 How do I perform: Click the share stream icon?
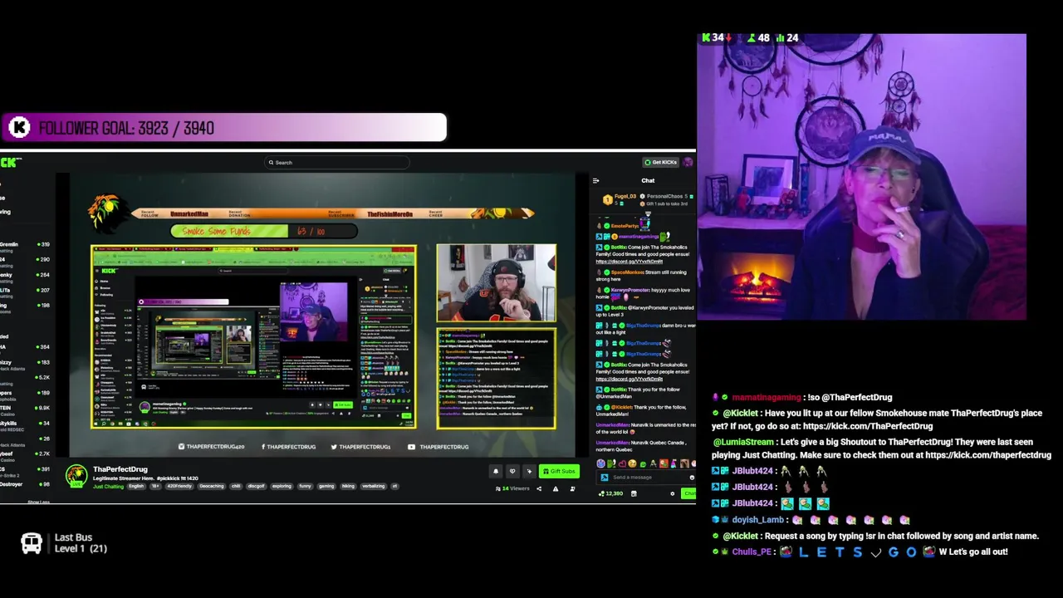click(539, 488)
